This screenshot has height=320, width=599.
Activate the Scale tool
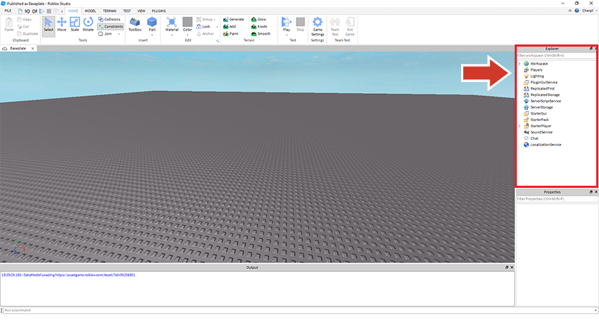75,24
